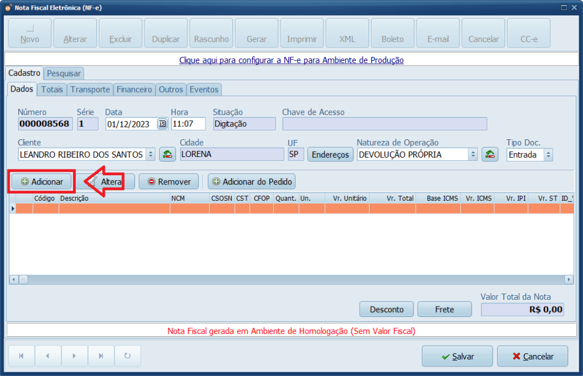The width and height of the screenshot is (583, 376).
Task: Click the refresh icon in the navigation bar
Action: click(128, 356)
